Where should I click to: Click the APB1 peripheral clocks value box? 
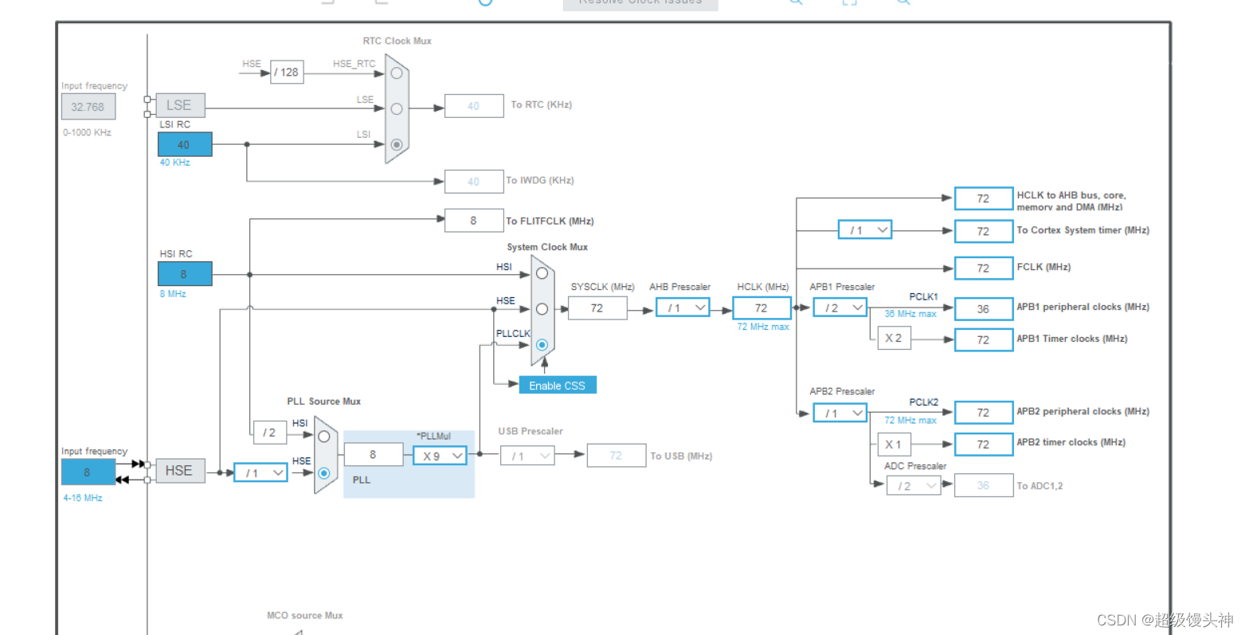[984, 308]
